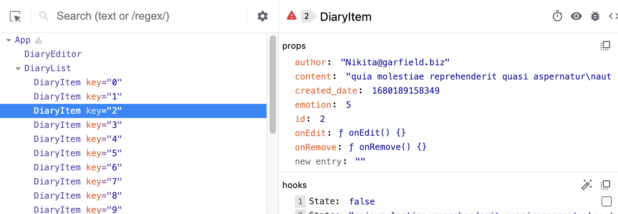Click the State false hook value
This screenshot has width=618, height=214.
pyautogui.click(x=362, y=201)
